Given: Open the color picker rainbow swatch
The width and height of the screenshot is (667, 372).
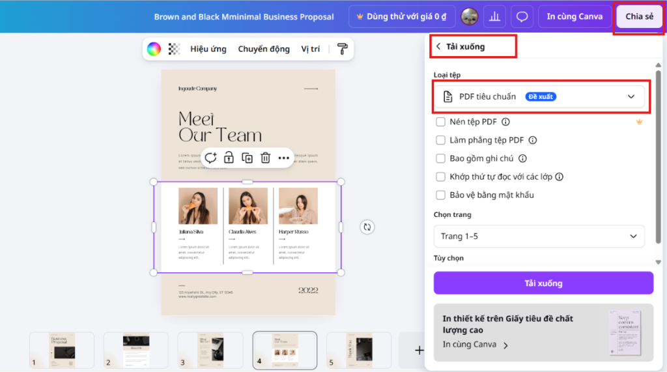Looking at the screenshot, I should pos(154,49).
